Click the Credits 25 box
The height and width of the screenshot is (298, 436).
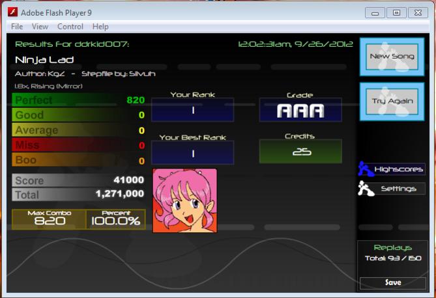[x=300, y=152]
